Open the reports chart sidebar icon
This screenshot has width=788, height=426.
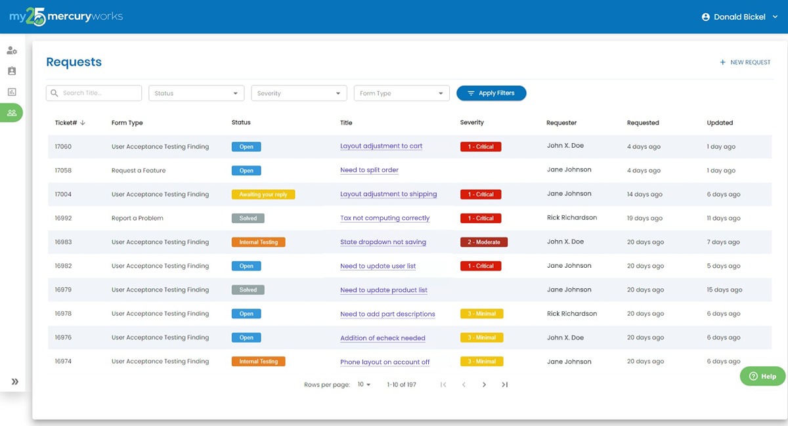[x=11, y=91]
